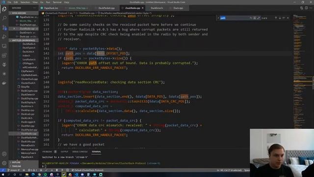Viewport: 314px width, 177px height.
Task: Show errors and warnings from status bar
Action: tap(32, 170)
